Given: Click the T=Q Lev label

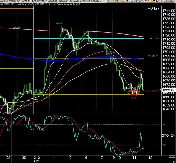Looking at the screenshot, I should pos(152,8).
